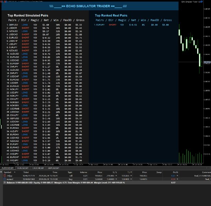The image size is (211, 206).
Task: Select row 14 ZARJPY SHORT
Action: tap(44, 67)
